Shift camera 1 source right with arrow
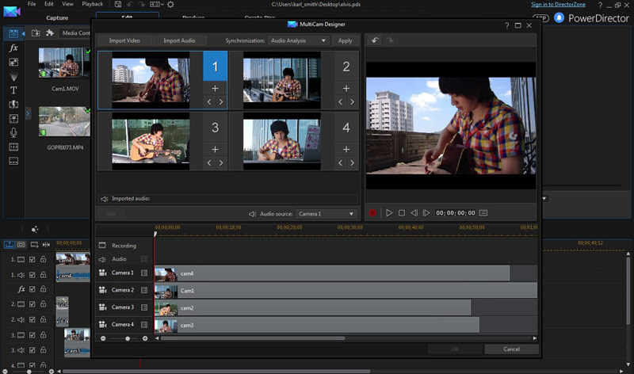The height and width of the screenshot is (374, 634). 221,102
